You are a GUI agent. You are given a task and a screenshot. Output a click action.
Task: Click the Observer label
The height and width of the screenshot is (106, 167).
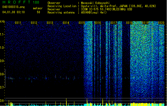[x=54, y=3]
